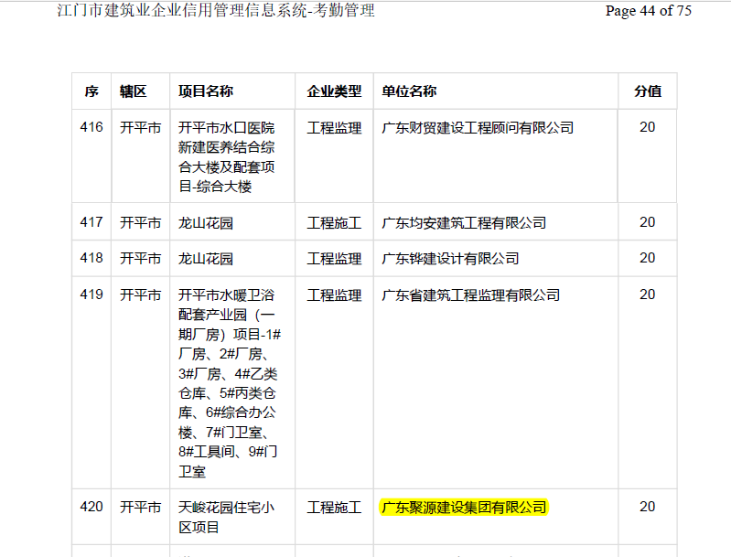
Task: Click 工程施工 in row 417
Action: 334,222
